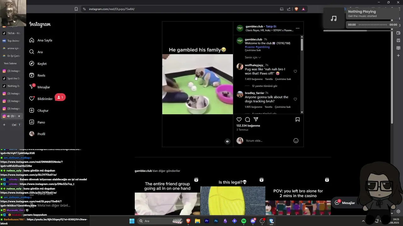The width and height of the screenshot is (403, 226).
Task: Click the Brave Shields lion icon
Action: tap(296, 9)
